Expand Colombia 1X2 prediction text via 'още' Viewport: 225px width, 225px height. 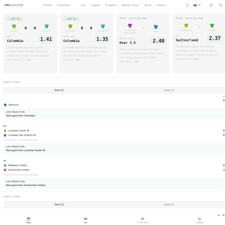[x=28, y=59]
